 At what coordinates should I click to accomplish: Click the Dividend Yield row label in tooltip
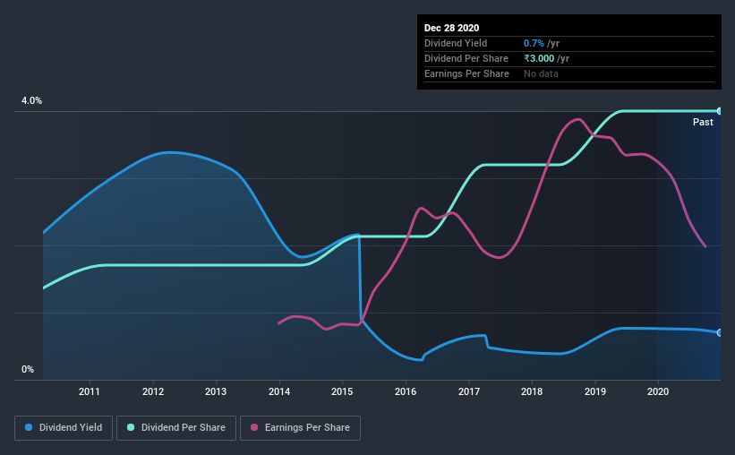(456, 43)
